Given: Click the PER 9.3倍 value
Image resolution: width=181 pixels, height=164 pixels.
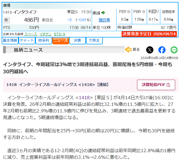Looking at the screenshot, I should pos(125,20).
